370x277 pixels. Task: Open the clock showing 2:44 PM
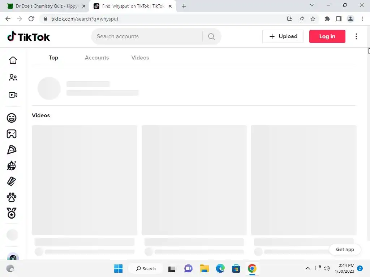[x=344, y=268]
